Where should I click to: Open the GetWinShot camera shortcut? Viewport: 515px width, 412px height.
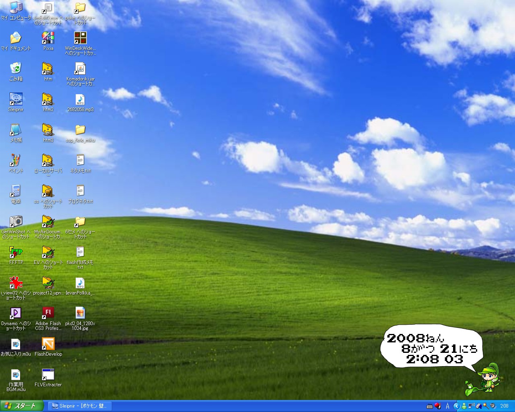(16, 222)
